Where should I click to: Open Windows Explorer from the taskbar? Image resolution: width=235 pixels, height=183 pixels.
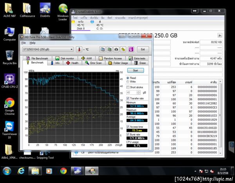[x=35, y=171]
